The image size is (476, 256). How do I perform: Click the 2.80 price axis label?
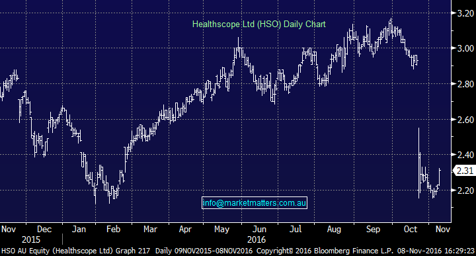[x=465, y=84]
